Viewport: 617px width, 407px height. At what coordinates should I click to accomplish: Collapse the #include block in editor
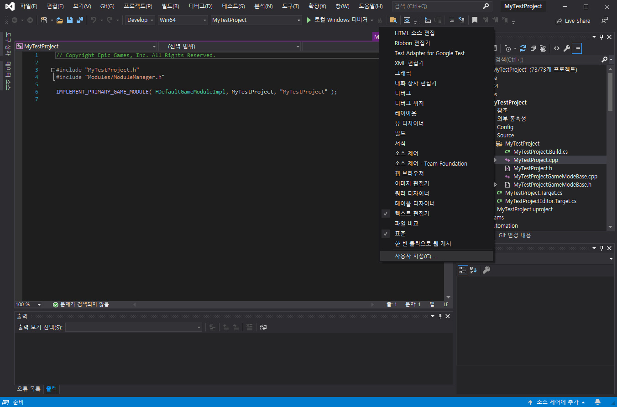tap(53, 70)
